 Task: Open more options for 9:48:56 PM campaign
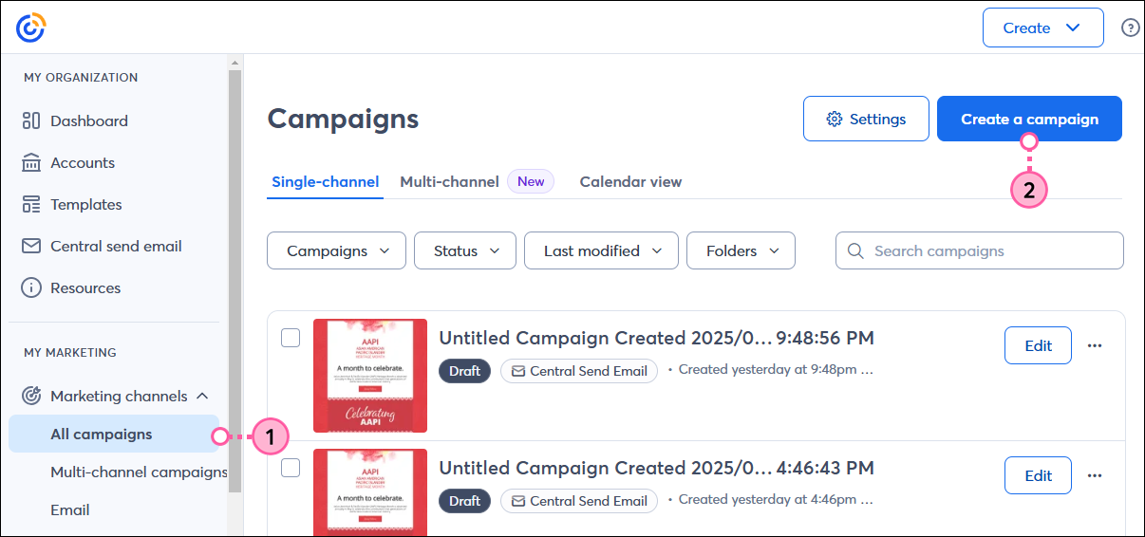coord(1095,345)
